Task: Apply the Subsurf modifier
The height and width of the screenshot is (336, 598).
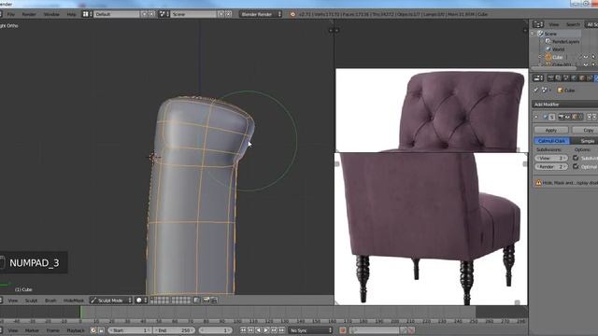Action: coord(550,130)
